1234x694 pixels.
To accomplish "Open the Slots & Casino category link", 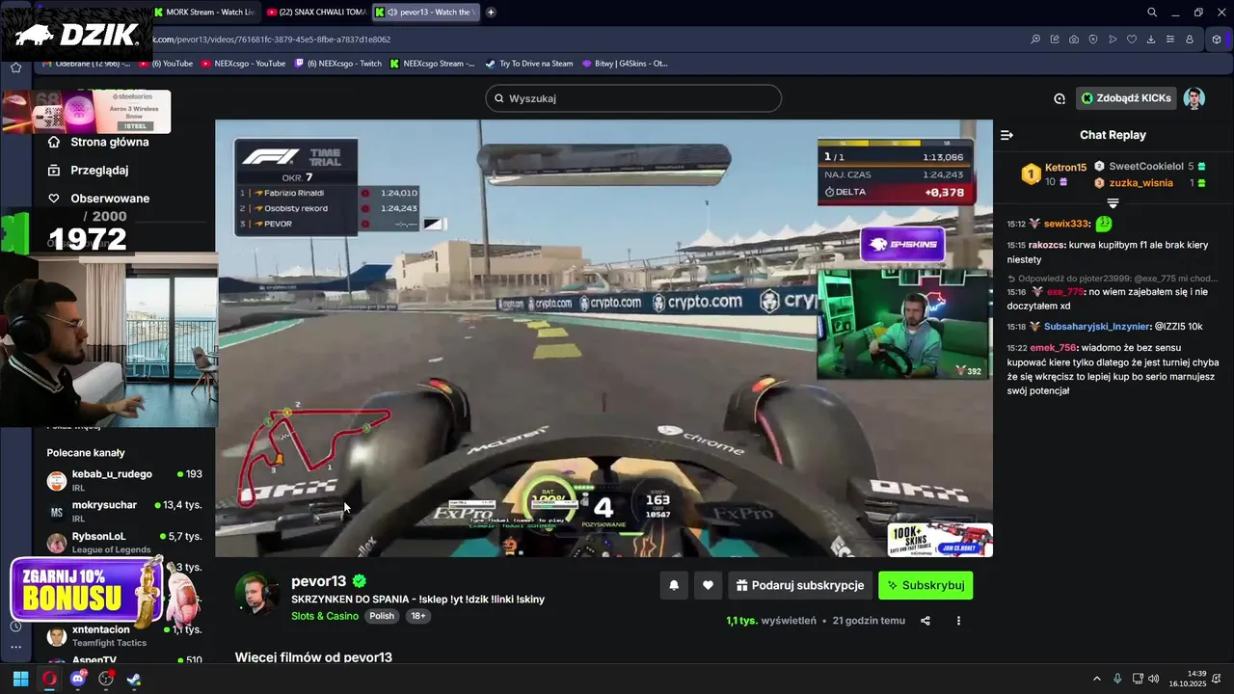I will (325, 616).
